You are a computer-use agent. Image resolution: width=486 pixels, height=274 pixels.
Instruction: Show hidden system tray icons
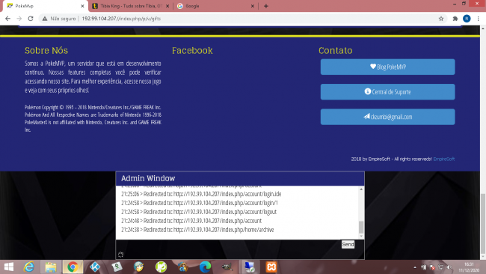415,267
